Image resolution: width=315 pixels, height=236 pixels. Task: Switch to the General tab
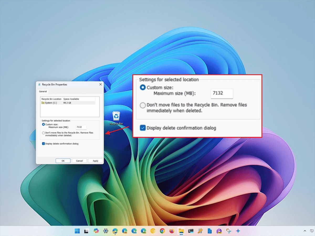click(x=43, y=92)
